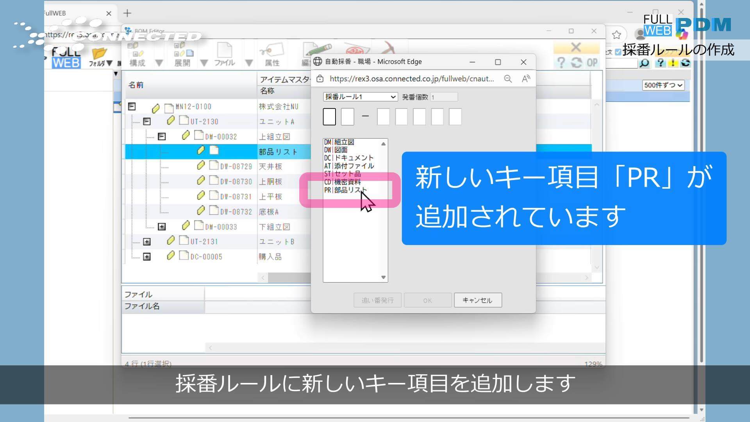The image size is (750, 422).
Task: Click the yellow exclamation mark icon
Action: 673,63
